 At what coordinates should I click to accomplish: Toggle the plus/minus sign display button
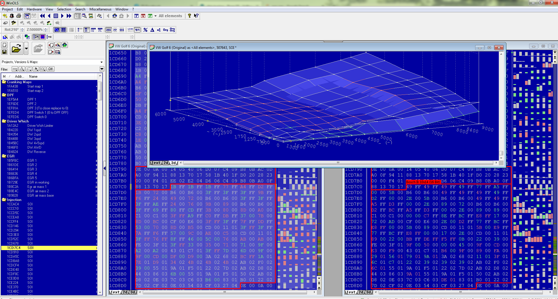137,30
